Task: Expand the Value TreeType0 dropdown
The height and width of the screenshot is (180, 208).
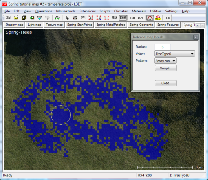Action: 175,54
